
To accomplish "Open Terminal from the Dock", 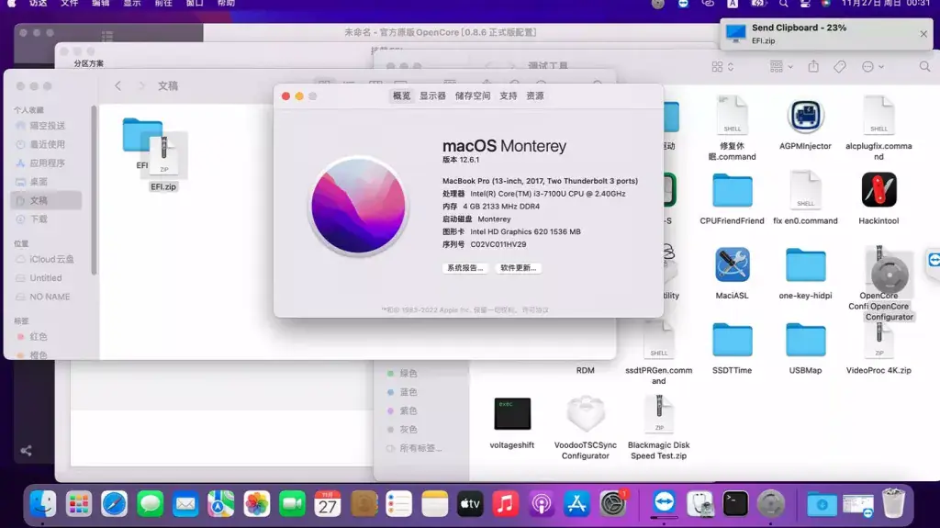I will pos(735,503).
